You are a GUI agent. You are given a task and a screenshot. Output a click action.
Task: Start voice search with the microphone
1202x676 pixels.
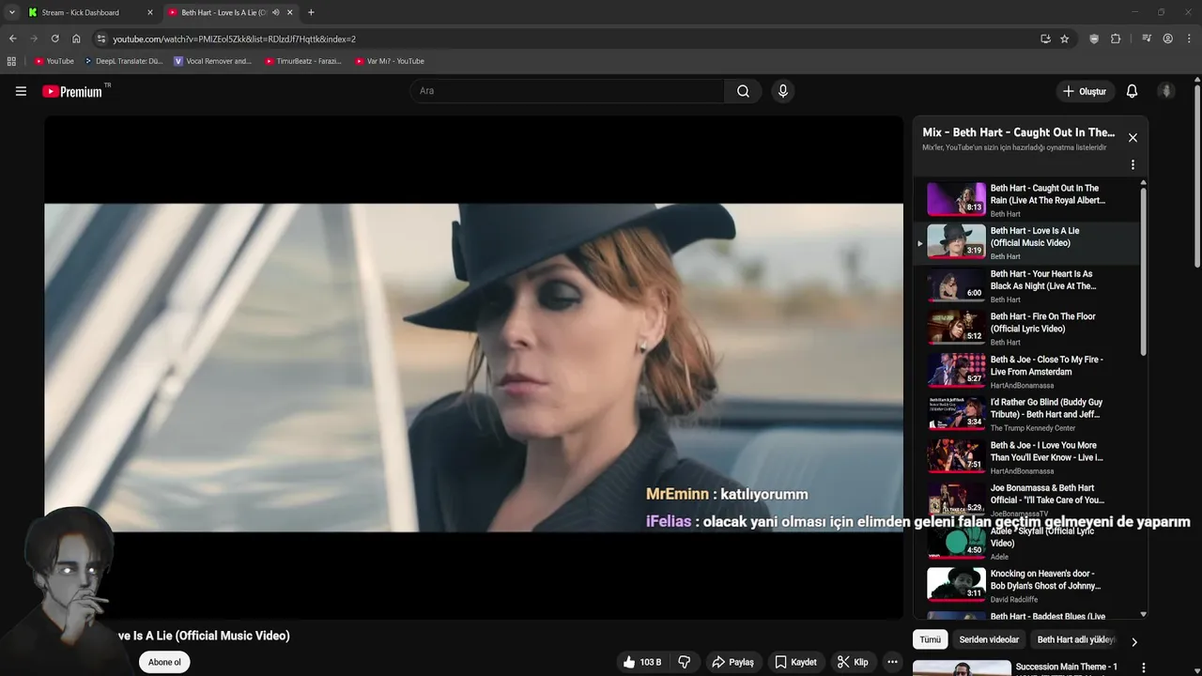[x=783, y=91]
